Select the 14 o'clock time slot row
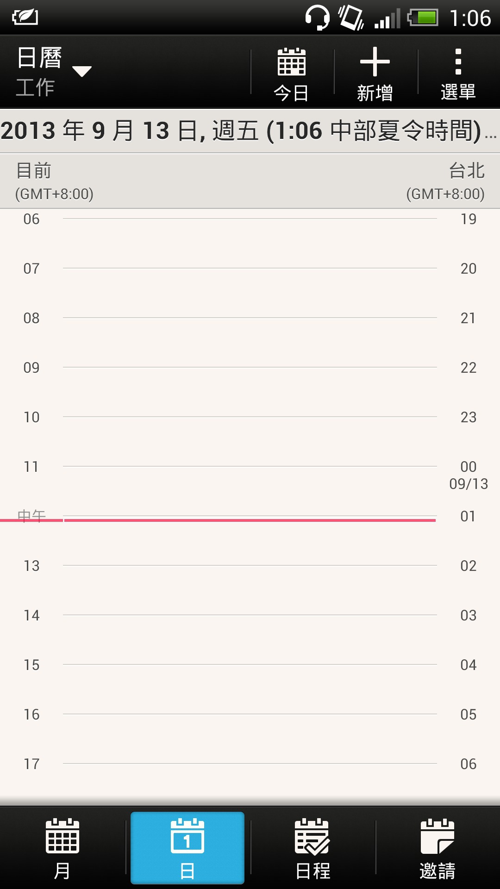The width and height of the screenshot is (500, 889). (250, 639)
